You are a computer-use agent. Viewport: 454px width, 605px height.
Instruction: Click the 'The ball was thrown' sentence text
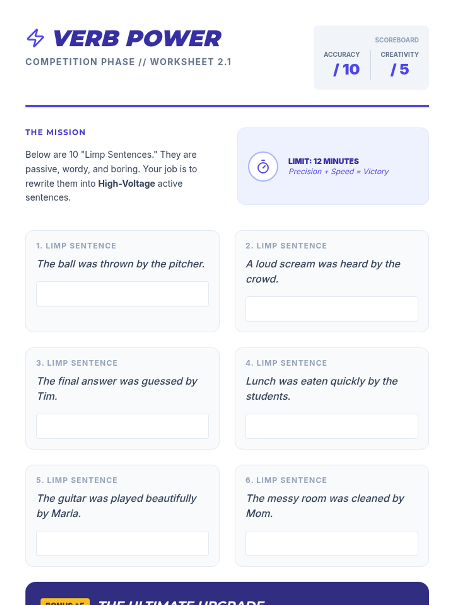point(121,264)
